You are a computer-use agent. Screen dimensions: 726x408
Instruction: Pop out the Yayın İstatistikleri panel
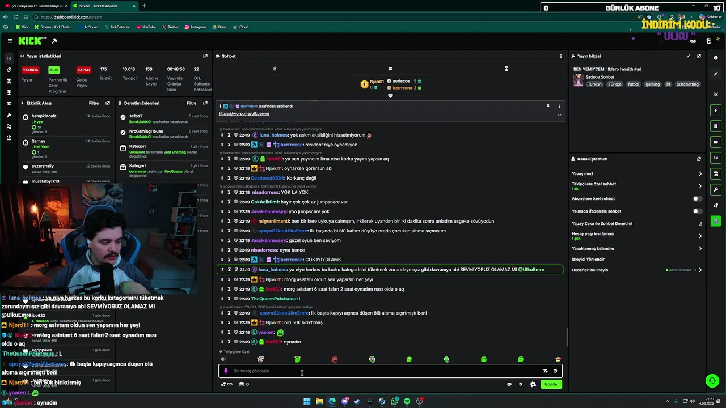[x=205, y=56]
